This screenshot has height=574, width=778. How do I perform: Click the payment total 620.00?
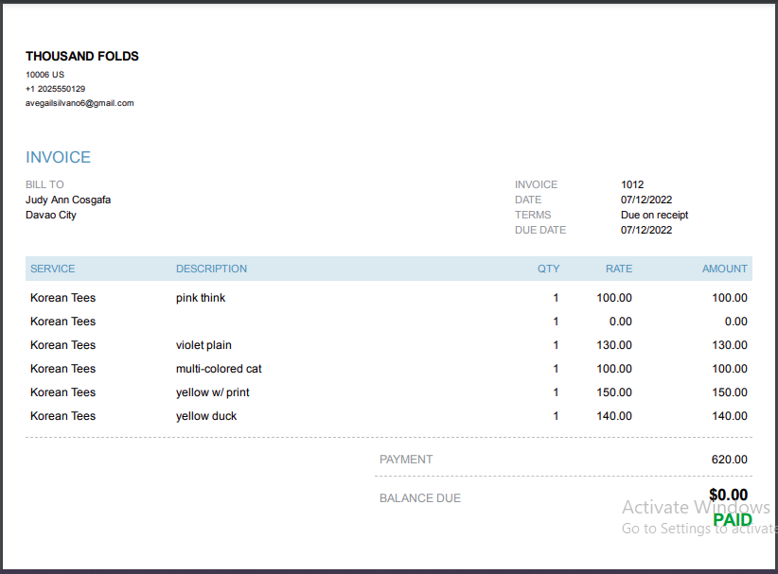point(730,460)
